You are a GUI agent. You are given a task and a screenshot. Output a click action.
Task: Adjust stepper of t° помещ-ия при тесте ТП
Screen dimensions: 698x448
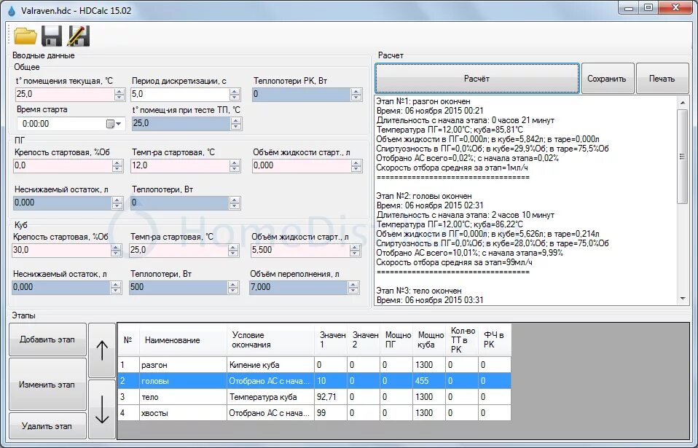pos(236,124)
